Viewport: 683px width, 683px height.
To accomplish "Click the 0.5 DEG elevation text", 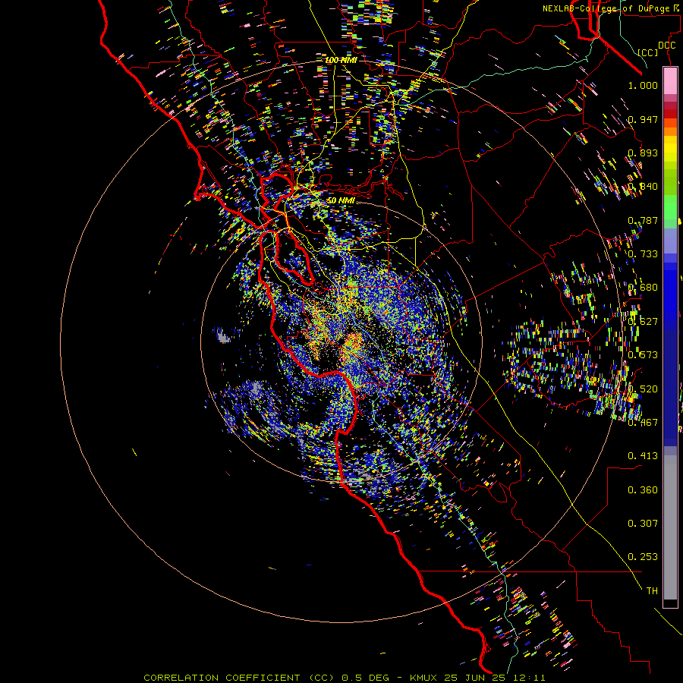I will [364, 678].
